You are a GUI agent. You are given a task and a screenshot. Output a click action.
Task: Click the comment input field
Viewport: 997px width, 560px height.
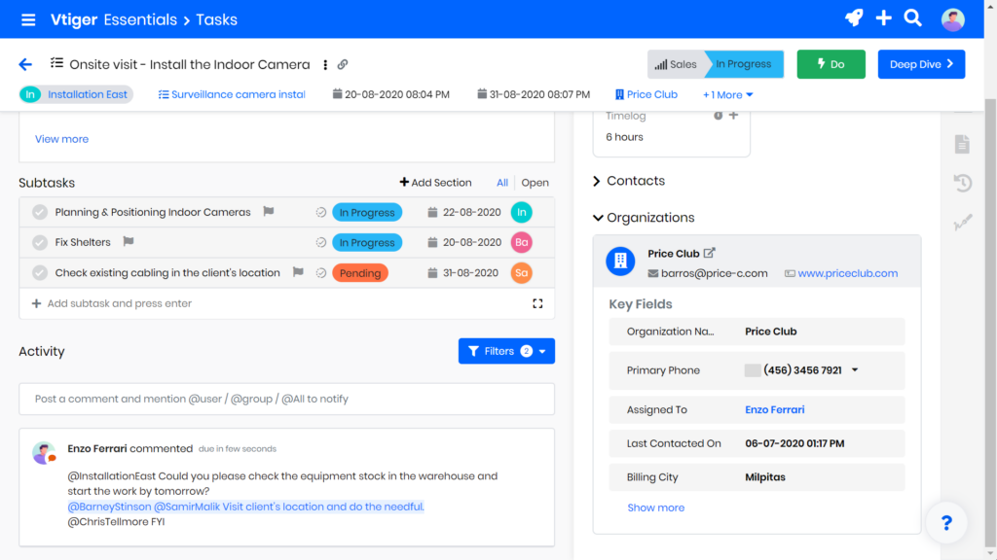(286, 399)
